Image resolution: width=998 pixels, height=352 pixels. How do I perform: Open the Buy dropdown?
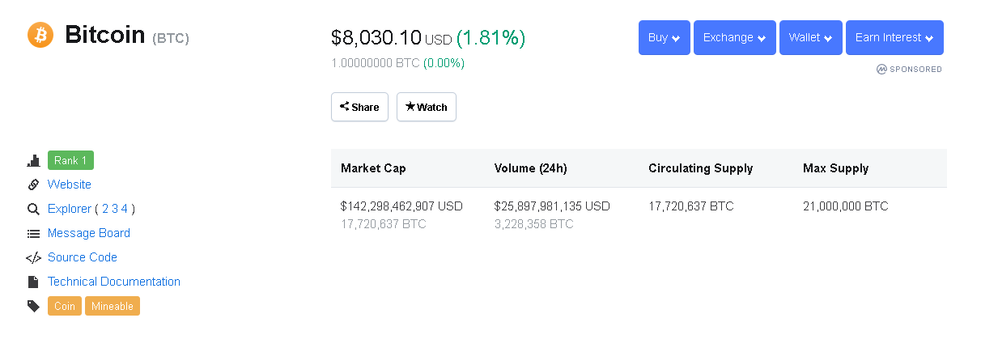[x=665, y=37]
